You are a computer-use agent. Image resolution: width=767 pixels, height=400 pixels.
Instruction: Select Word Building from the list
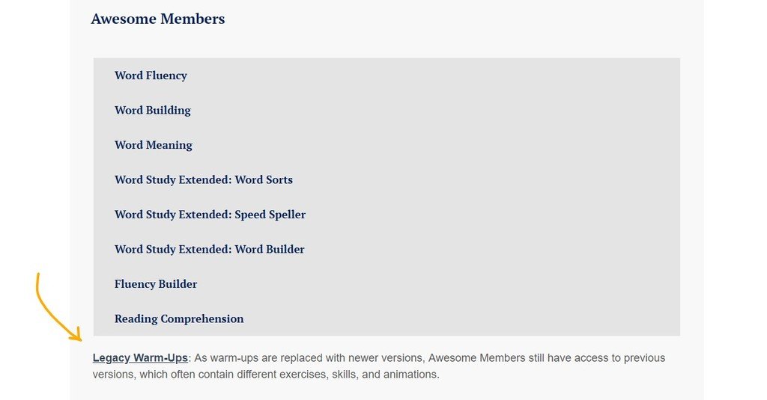point(153,111)
